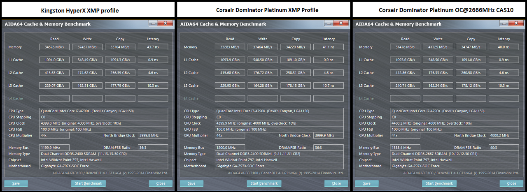Screen dimensions: 527x192
Task: Select Memory Latency value 41.1 ns
Action: click(x=329, y=47)
